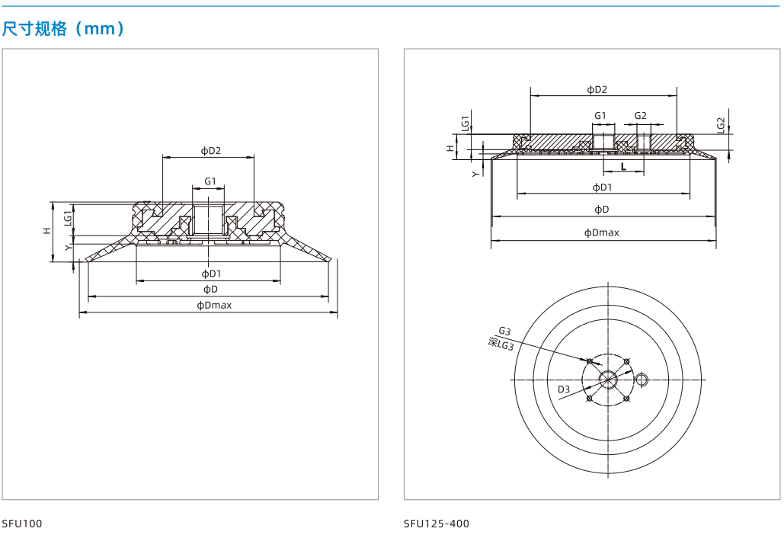784x535 pixels.
Task: Click the ϕD label in SFU100 drawing
Action: [x=210, y=289]
